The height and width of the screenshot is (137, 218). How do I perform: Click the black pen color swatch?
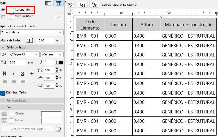[61, 62]
